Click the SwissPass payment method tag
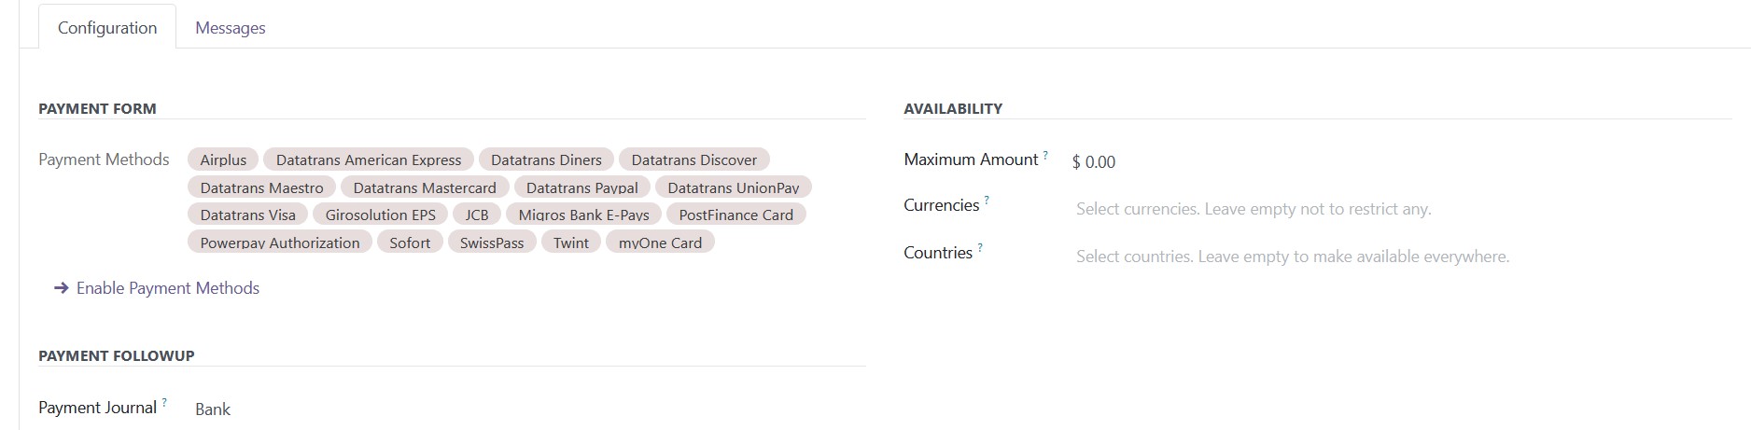The width and height of the screenshot is (1751, 430). click(x=492, y=243)
